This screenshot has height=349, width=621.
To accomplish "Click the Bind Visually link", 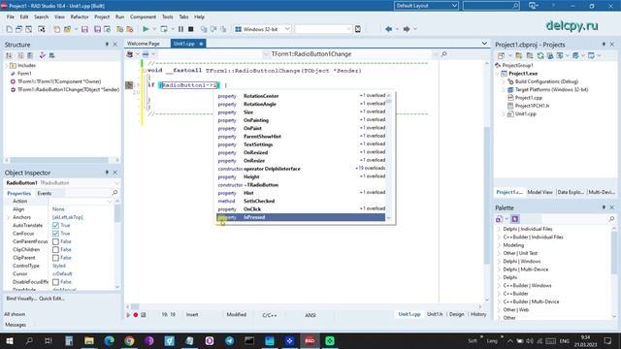I will click(x=21, y=299).
